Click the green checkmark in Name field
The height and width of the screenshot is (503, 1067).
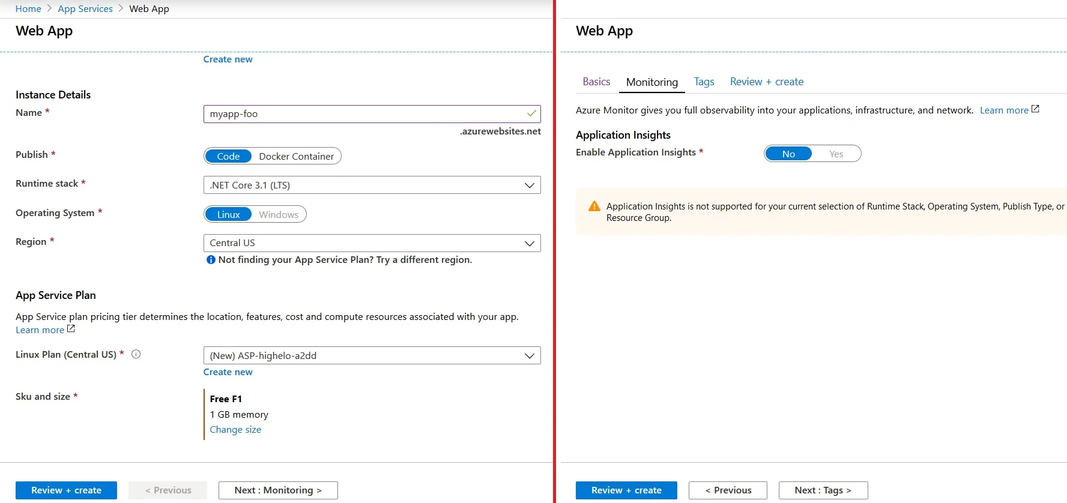(x=531, y=113)
